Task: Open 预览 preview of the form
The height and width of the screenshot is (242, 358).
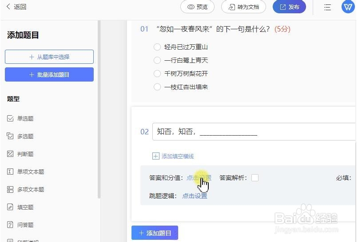Action: coord(197,7)
